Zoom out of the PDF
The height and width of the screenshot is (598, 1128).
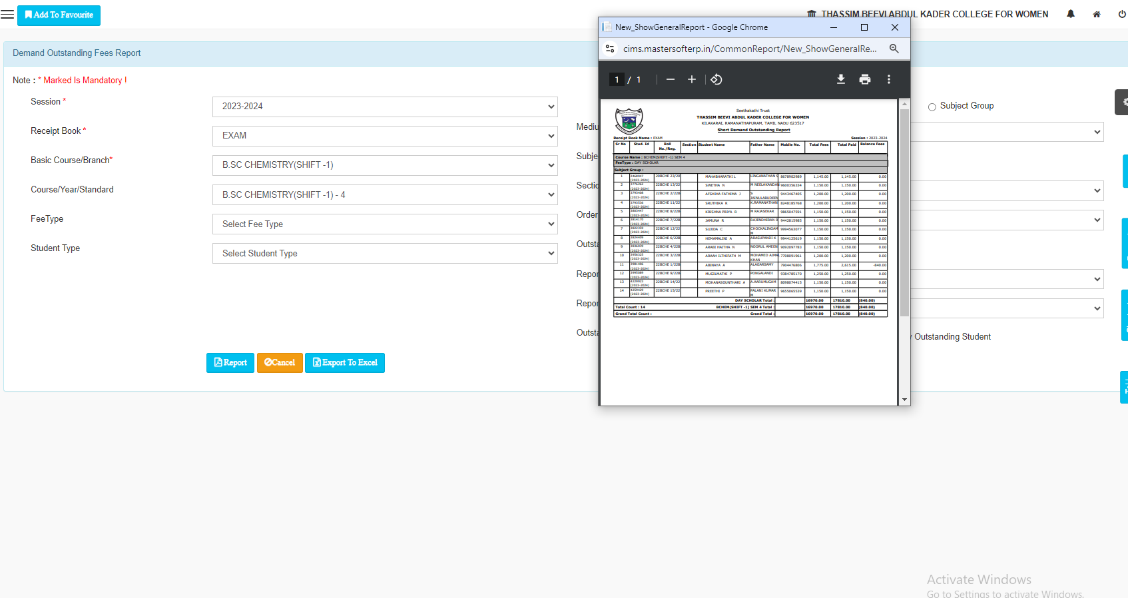(671, 79)
